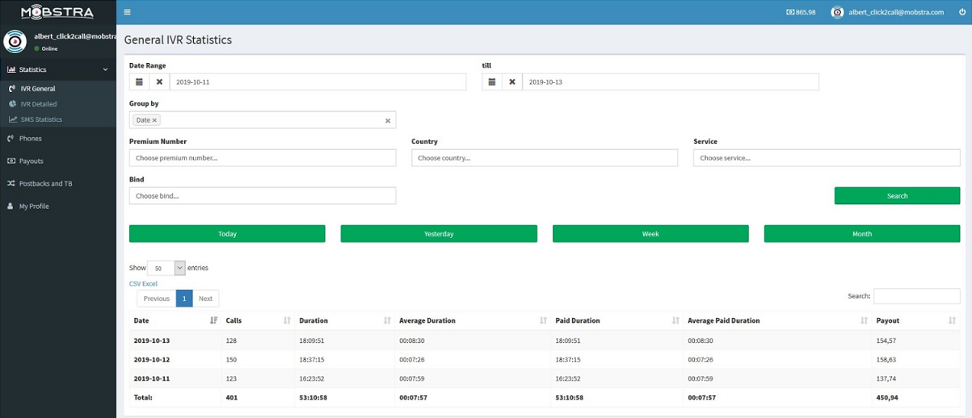Open the Premium Number selector
The image size is (972, 418).
coord(263,158)
